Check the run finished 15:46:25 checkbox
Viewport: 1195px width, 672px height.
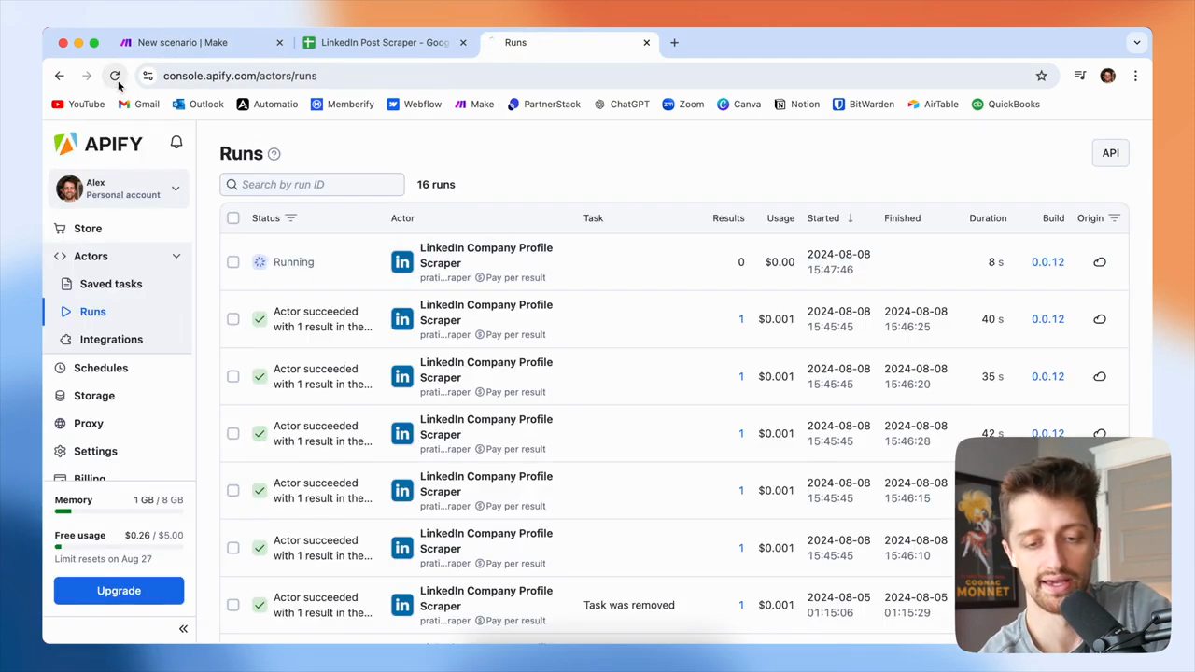point(233,319)
